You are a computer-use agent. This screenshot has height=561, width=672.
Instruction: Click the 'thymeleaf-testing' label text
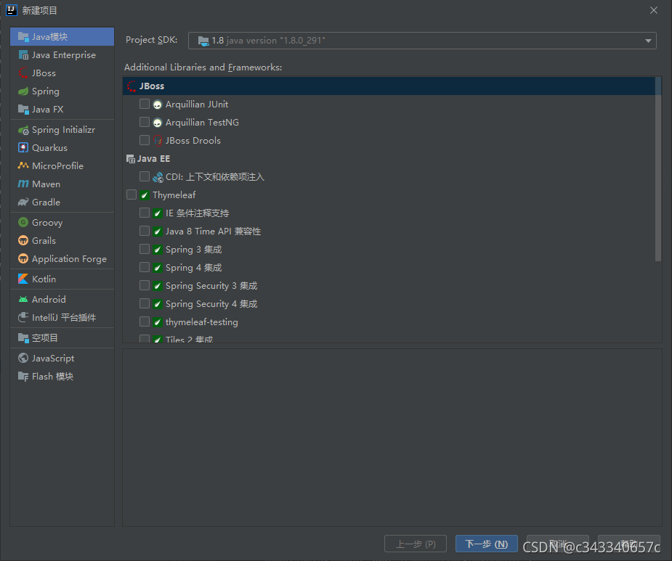click(202, 322)
